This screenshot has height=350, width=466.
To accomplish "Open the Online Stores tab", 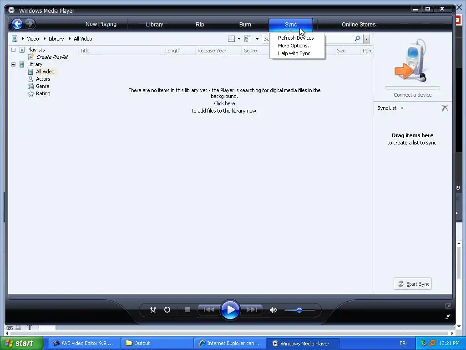I will 359,25.
